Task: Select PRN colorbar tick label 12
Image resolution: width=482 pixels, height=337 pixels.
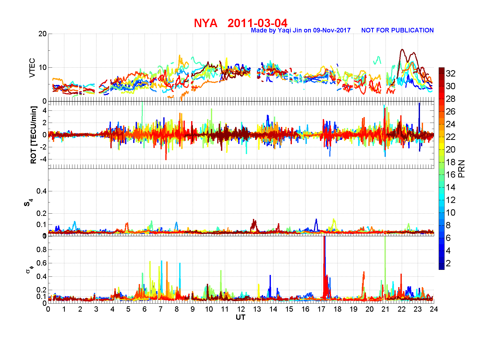Action: pyautogui.click(x=451, y=200)
